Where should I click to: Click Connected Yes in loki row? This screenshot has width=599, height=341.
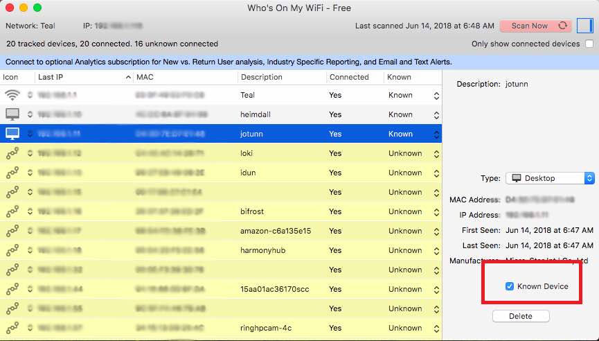335,153
